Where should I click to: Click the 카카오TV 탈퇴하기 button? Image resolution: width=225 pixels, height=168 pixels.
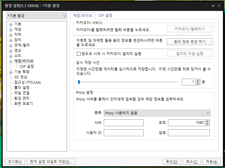[190, 29]
